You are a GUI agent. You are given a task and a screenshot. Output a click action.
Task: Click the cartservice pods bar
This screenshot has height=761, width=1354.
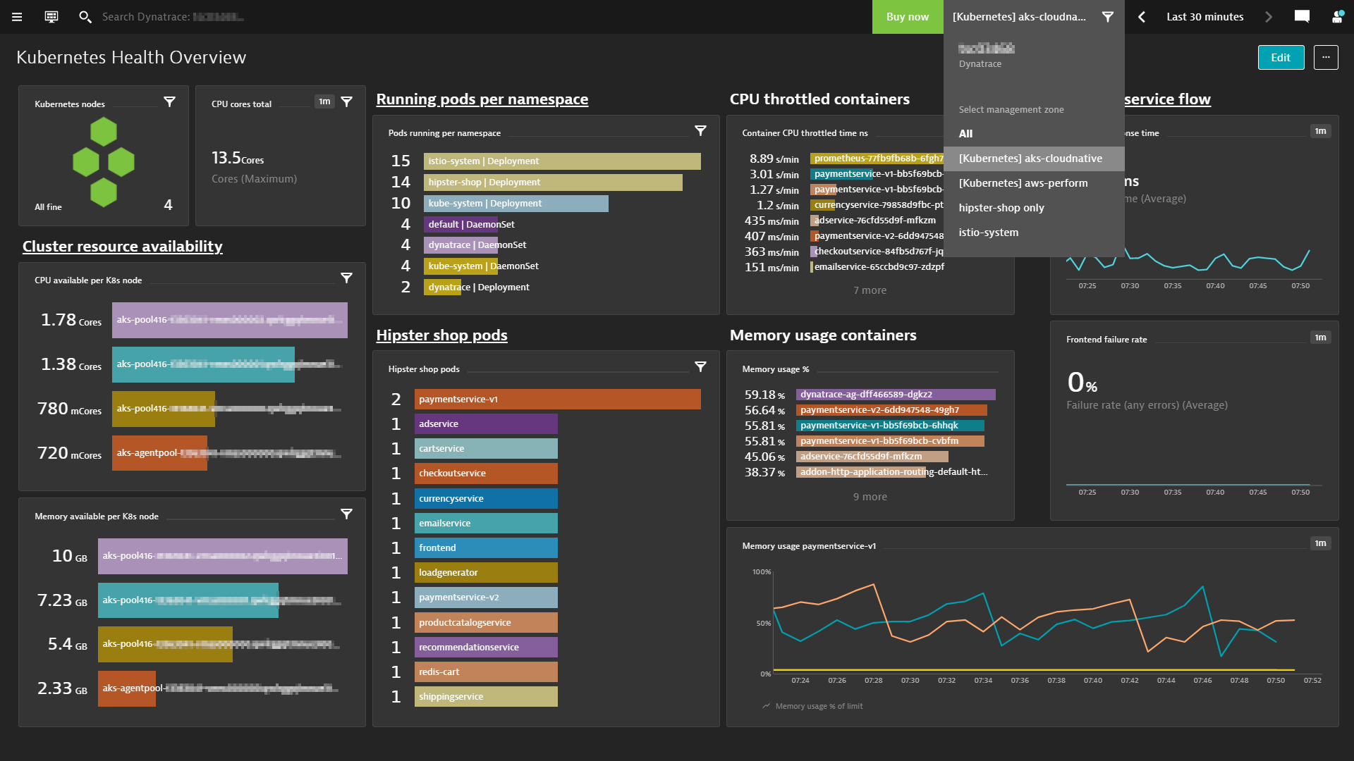486,449
